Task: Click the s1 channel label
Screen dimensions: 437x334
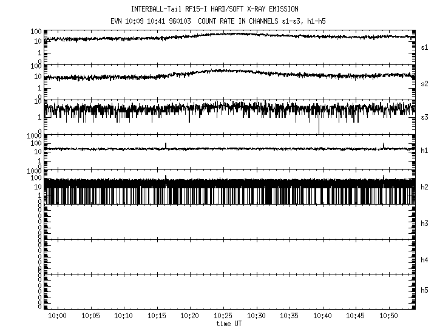Action: click(x=425, y=47)
